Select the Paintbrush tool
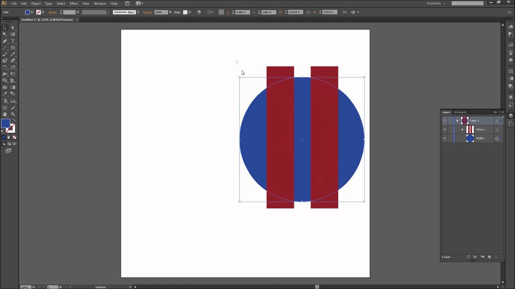Screen dimensions: 515x289 click(5, 54)
